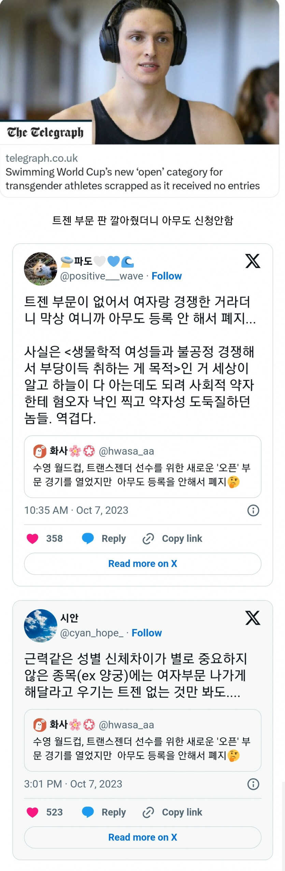Open info icon on the 3:01 PM tweet
The image size is (285, 871).
(x=253, y=784)
